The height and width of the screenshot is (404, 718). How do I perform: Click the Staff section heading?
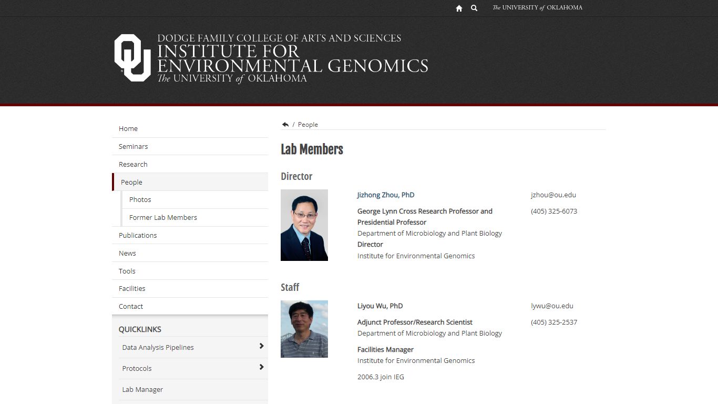click(290, 287)
